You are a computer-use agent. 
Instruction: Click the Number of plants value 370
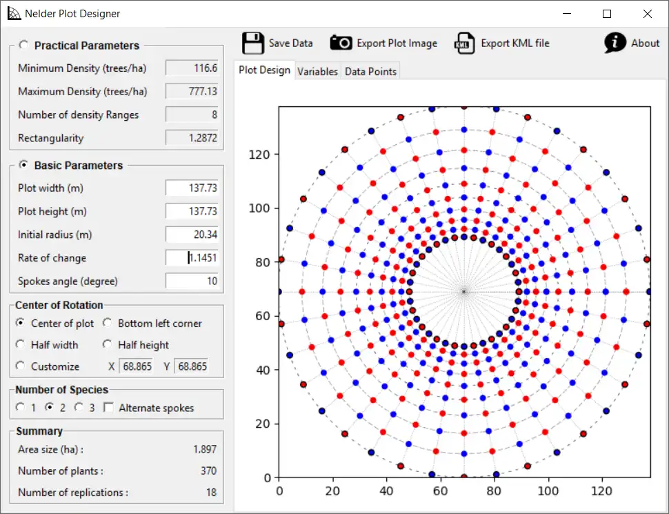(209, 471)
